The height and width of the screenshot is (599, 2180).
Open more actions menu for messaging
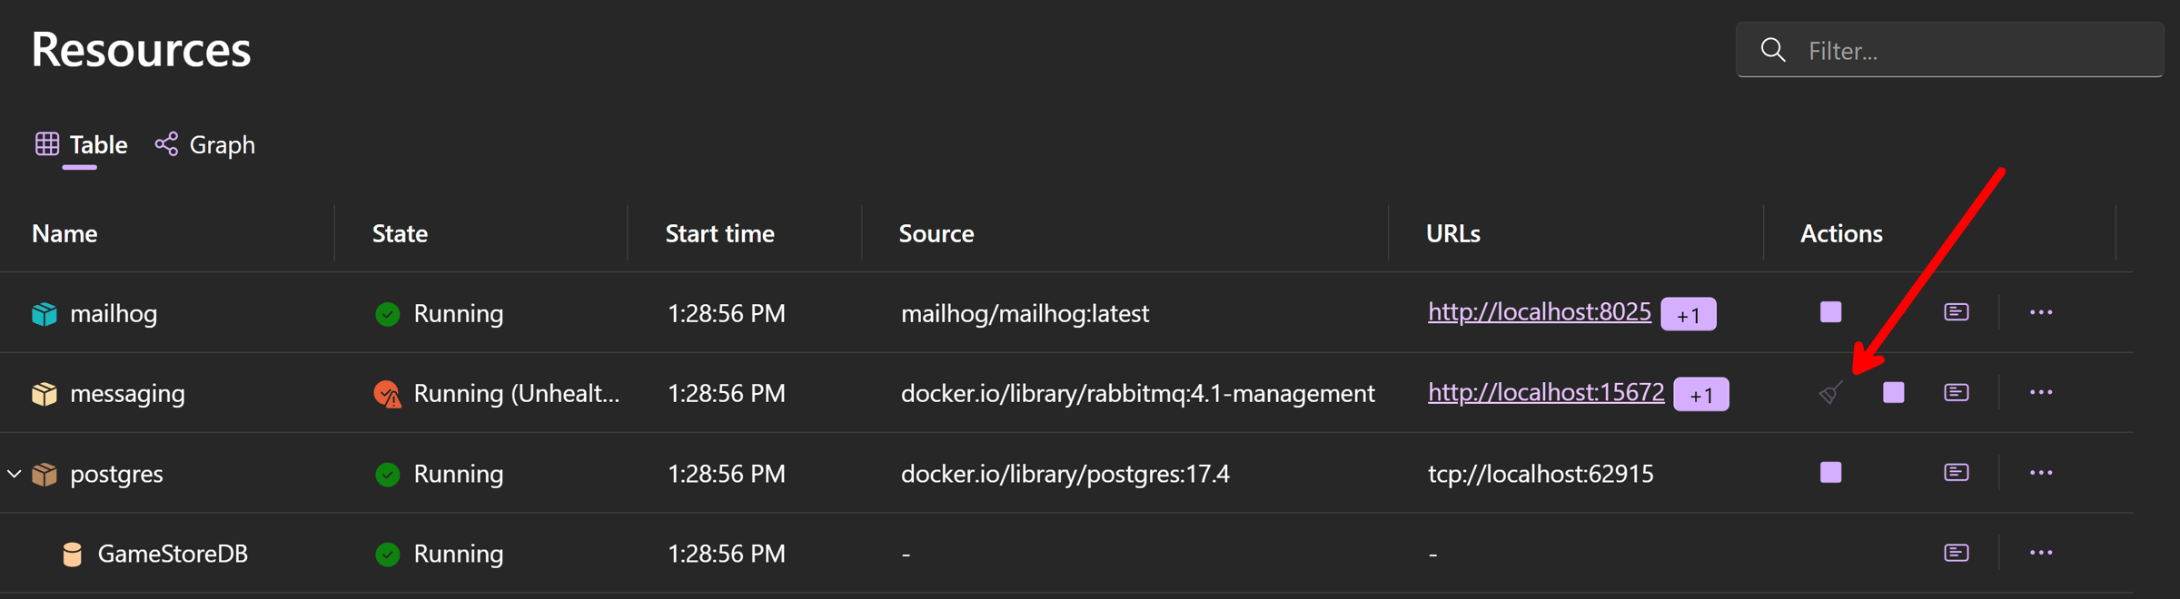tap(2041, 392)
